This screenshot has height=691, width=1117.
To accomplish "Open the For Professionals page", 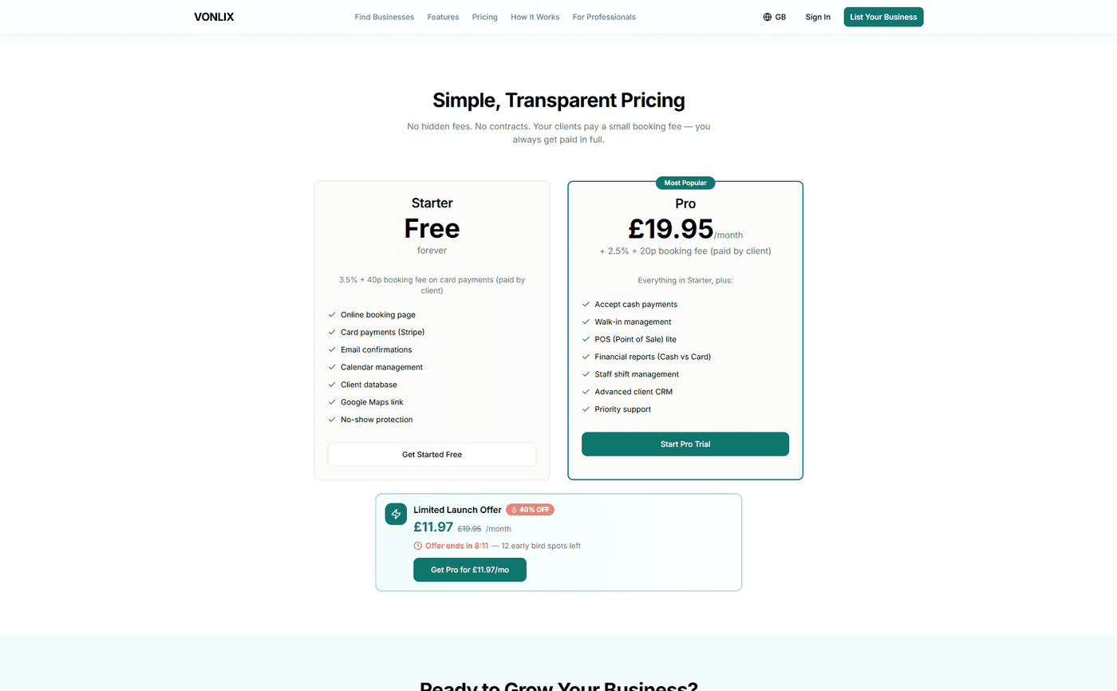I will [603, 17].
